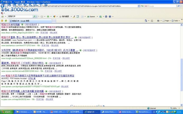Screen dimensions: 183x114
Task: Open the Home button dropdown arrow
Action: [149, 21]
